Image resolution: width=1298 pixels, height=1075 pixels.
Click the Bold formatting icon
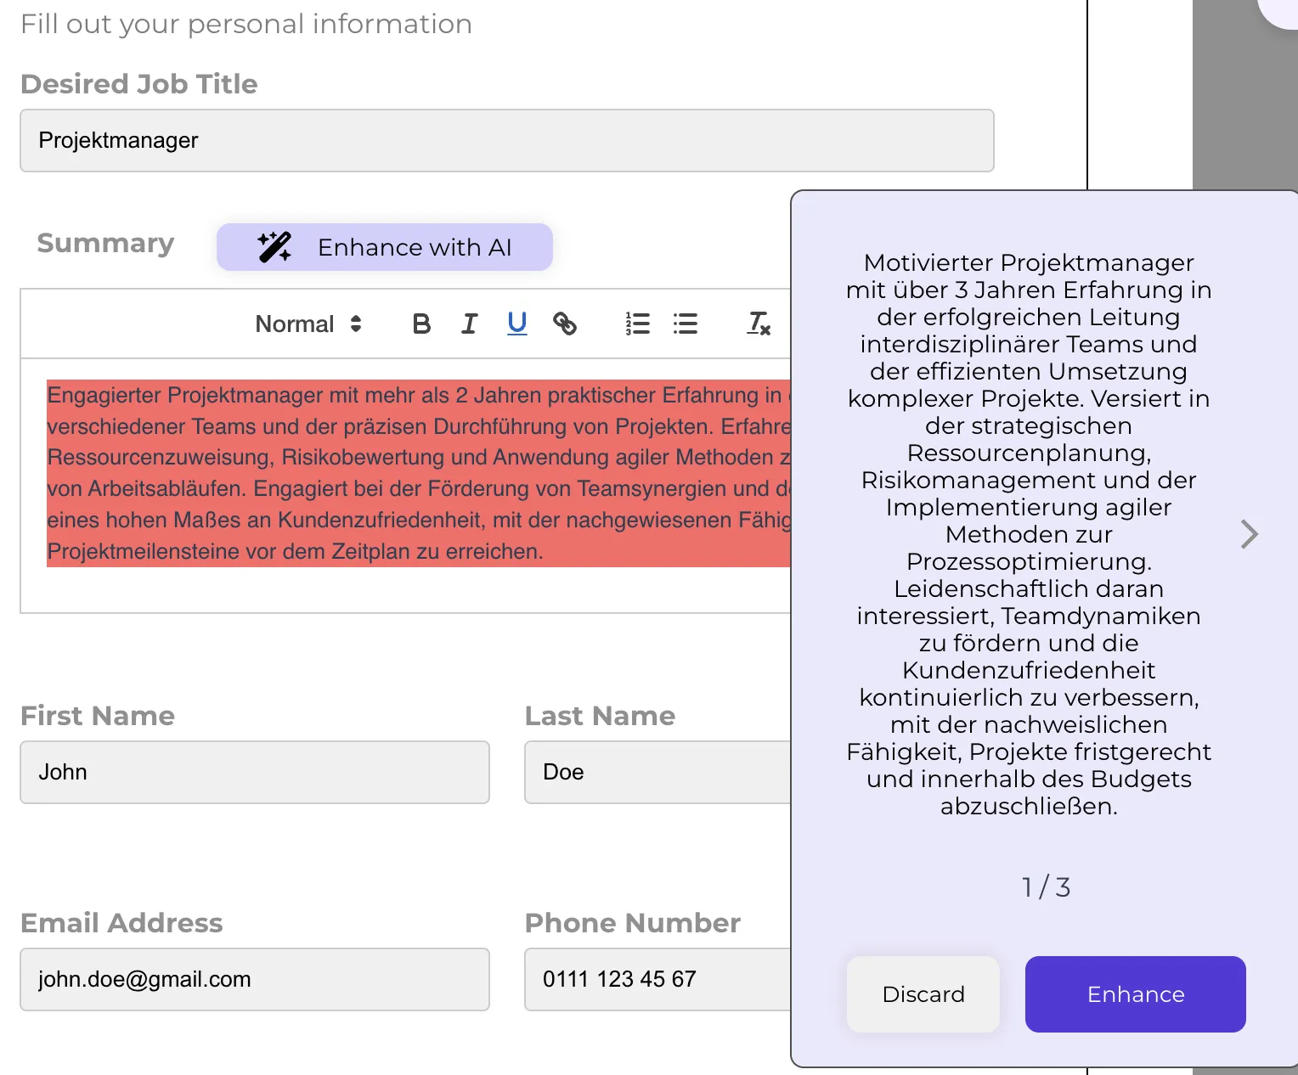coord(421,324)
